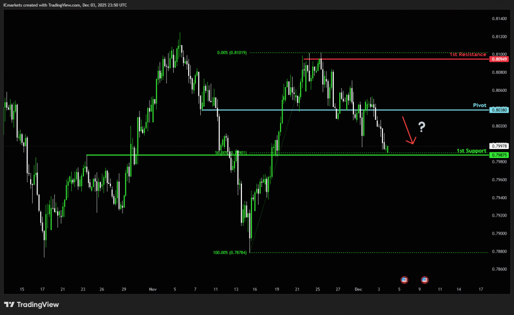Click the 0.81400 price axis label

coord(500,19)
